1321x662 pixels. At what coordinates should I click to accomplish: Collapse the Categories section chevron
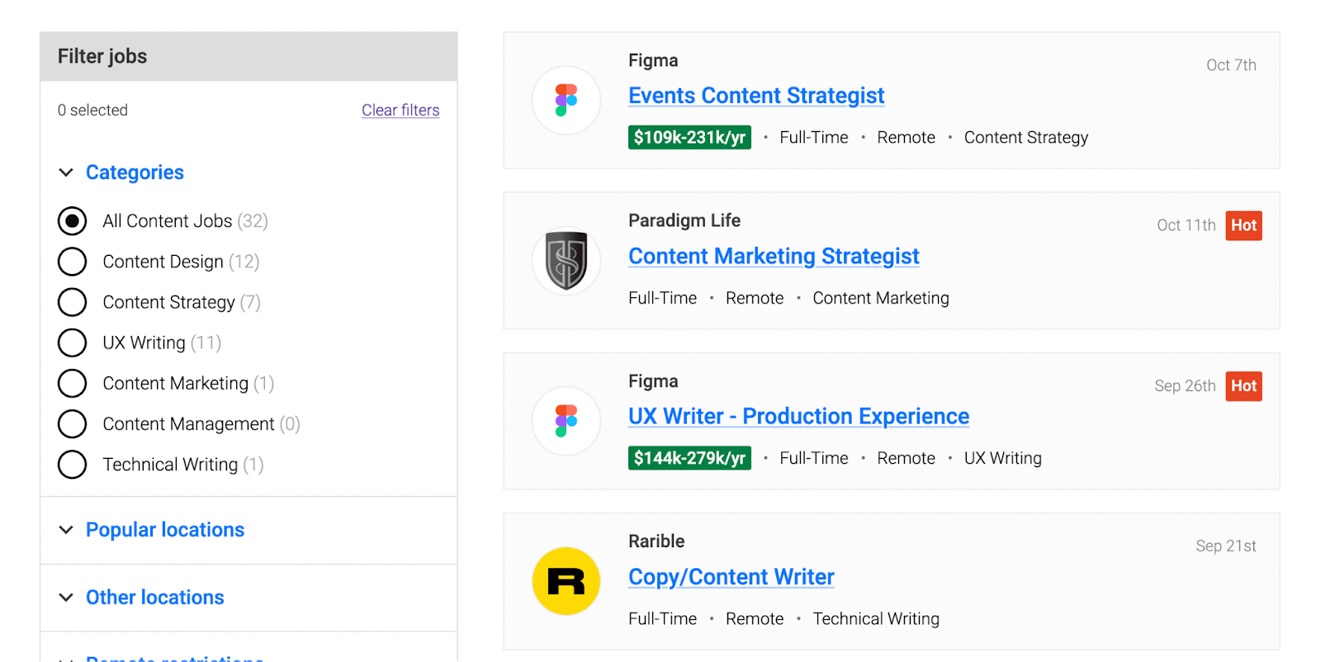[66, 173]
